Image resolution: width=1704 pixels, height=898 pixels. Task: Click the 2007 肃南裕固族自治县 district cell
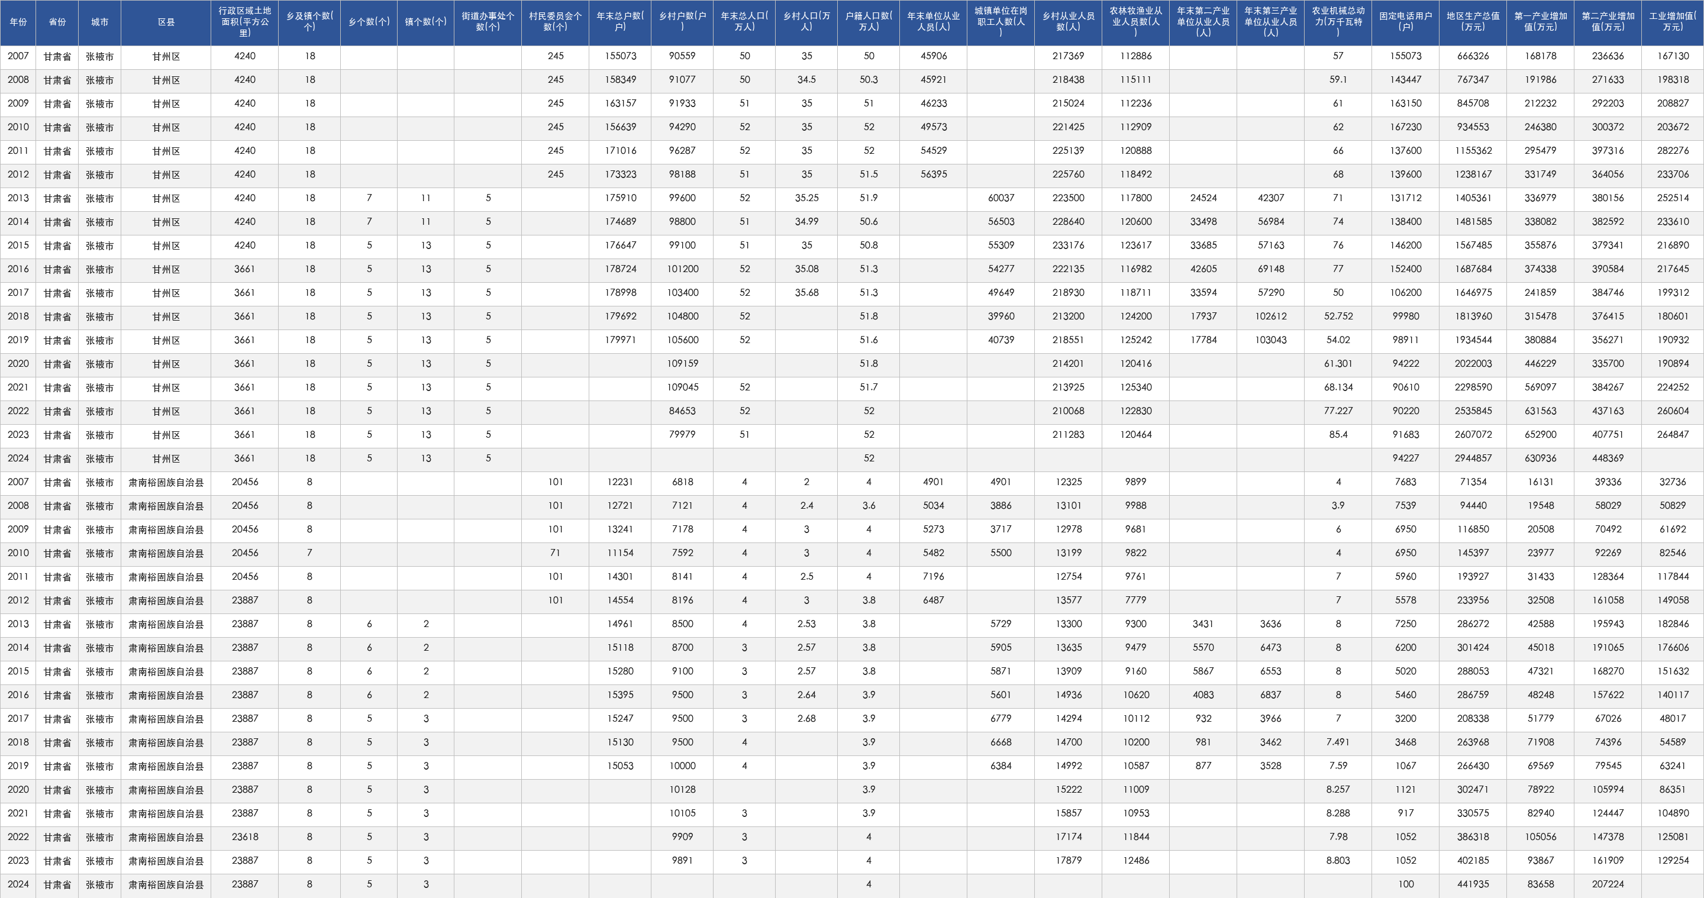coord(166,482)
